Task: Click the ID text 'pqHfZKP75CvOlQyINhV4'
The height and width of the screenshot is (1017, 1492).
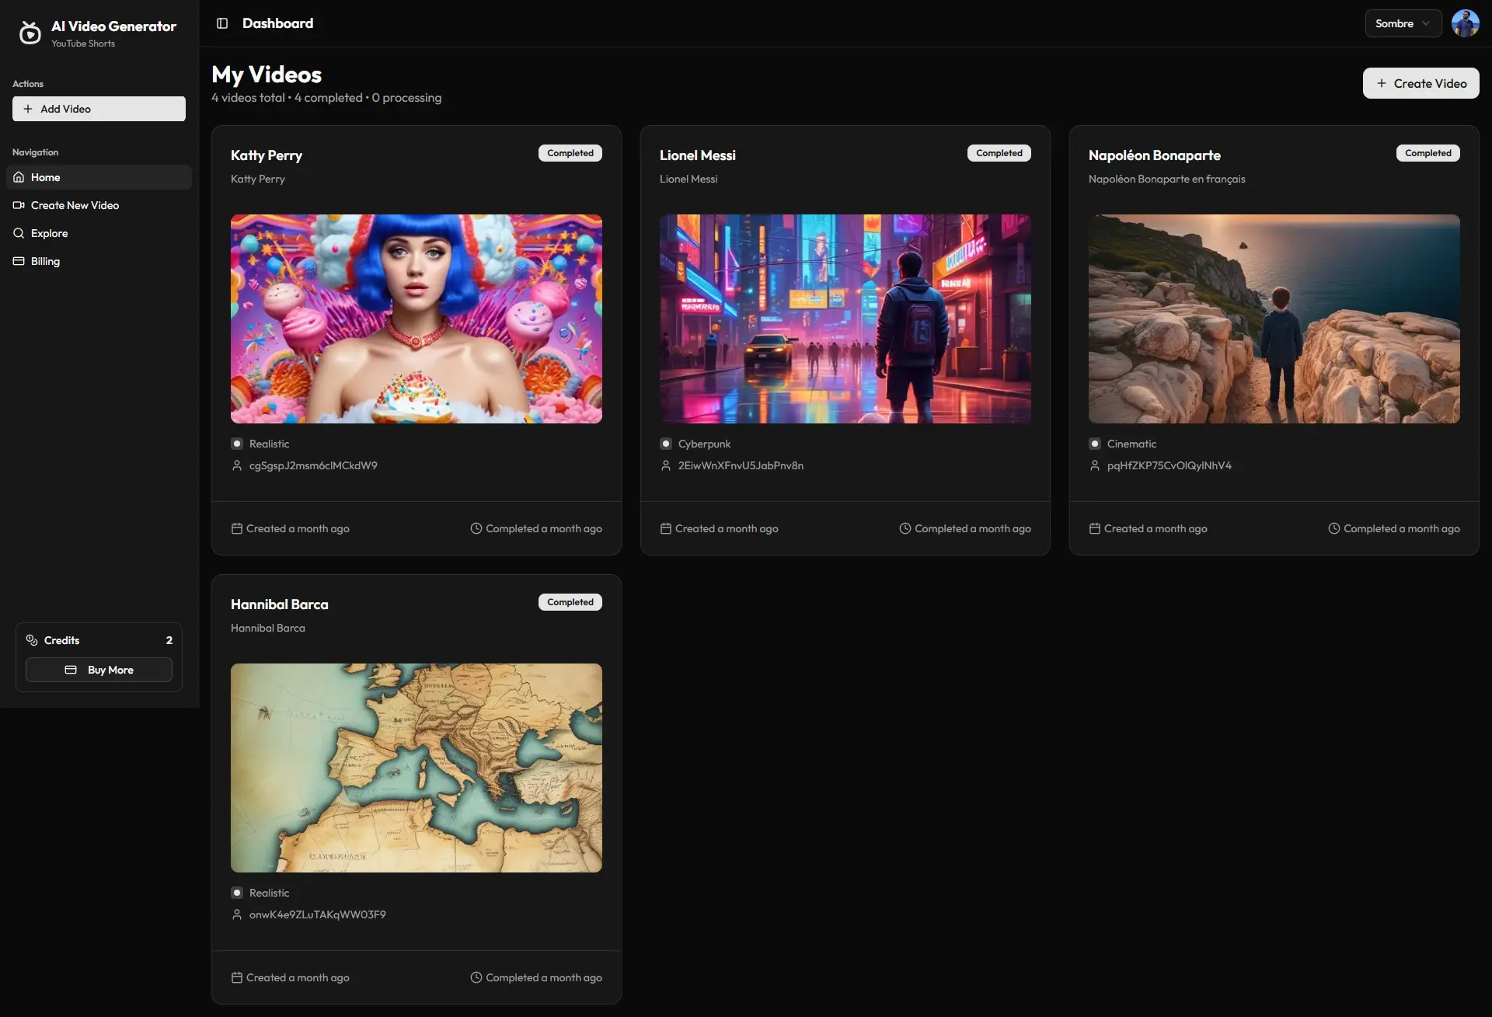Action: [x=1170, y=465]
